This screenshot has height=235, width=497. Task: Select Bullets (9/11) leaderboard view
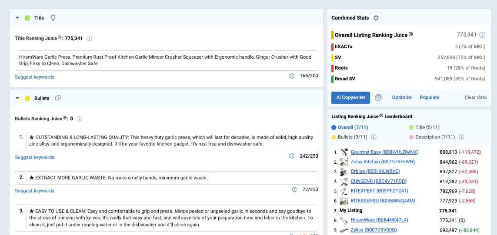[x=349, y=137]
